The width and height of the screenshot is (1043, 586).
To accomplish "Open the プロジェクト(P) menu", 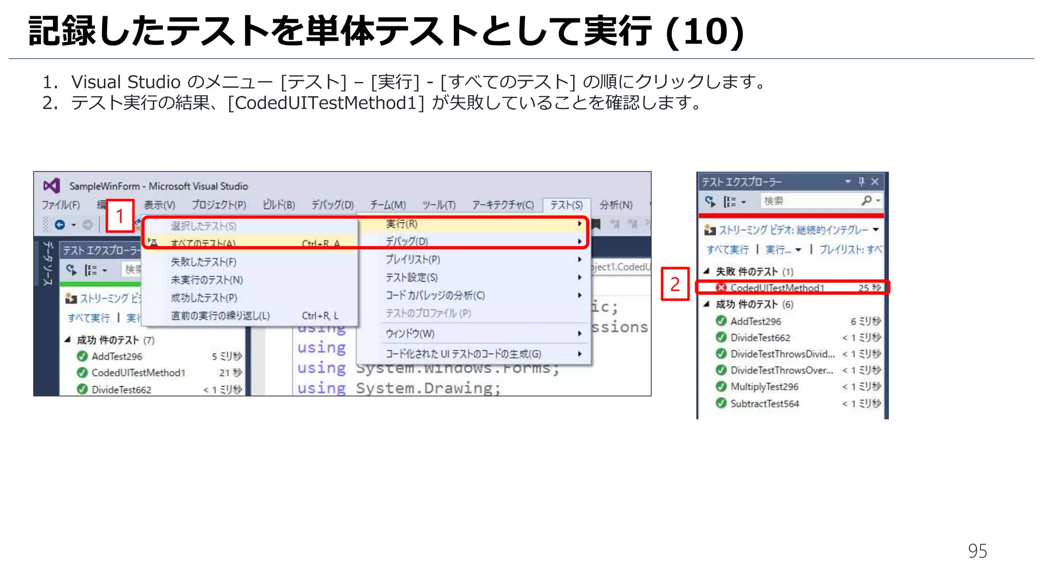I will 219,204.
